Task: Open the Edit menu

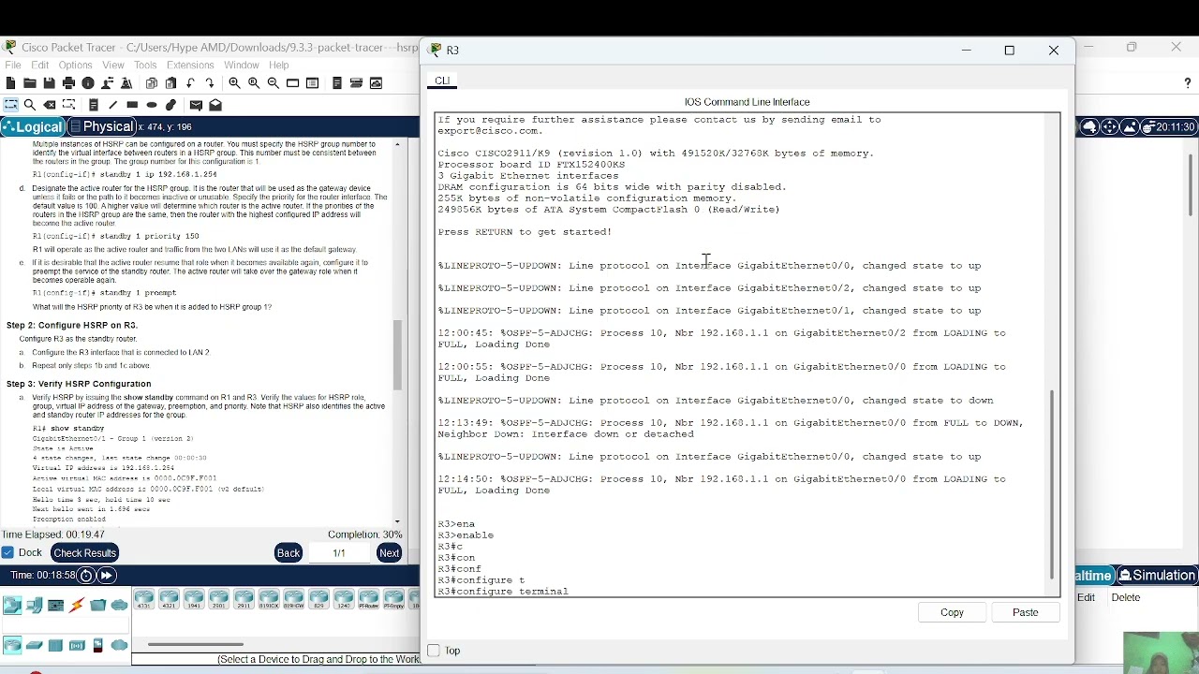Action: [40, 66]
